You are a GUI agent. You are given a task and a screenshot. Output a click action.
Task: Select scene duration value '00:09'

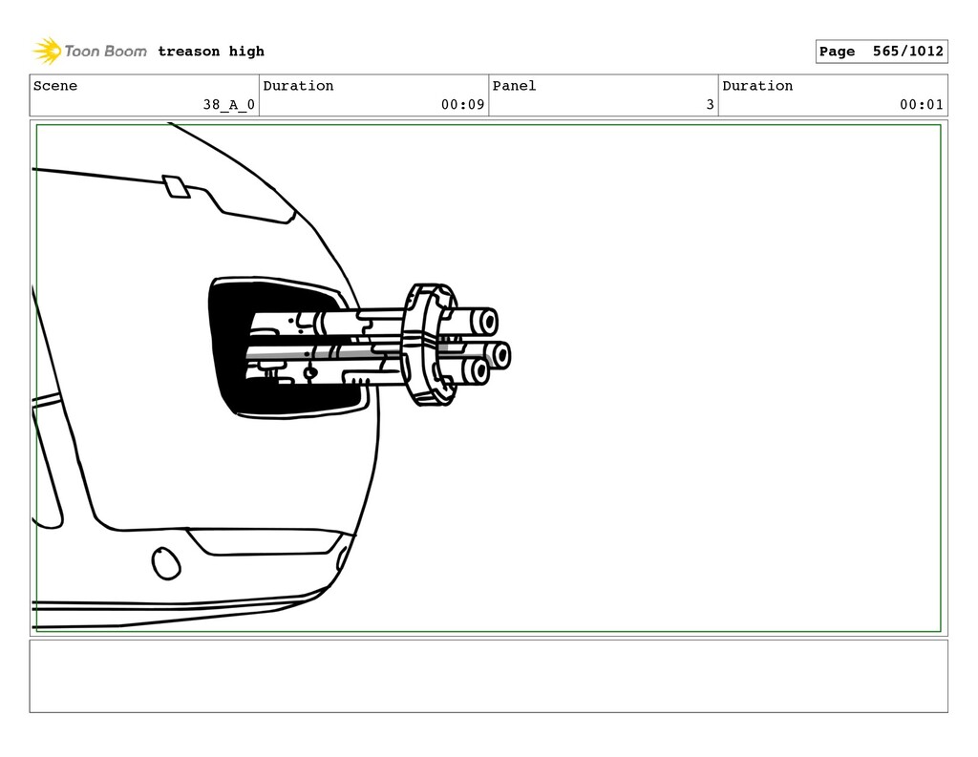463,104
